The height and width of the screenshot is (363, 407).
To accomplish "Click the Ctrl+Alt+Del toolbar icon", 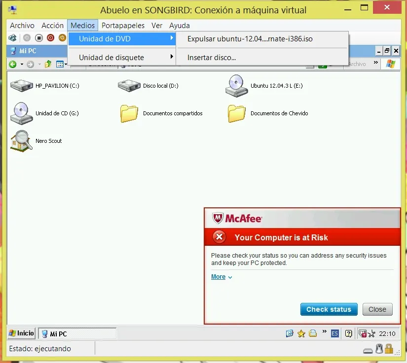I will tap(12, 38).
